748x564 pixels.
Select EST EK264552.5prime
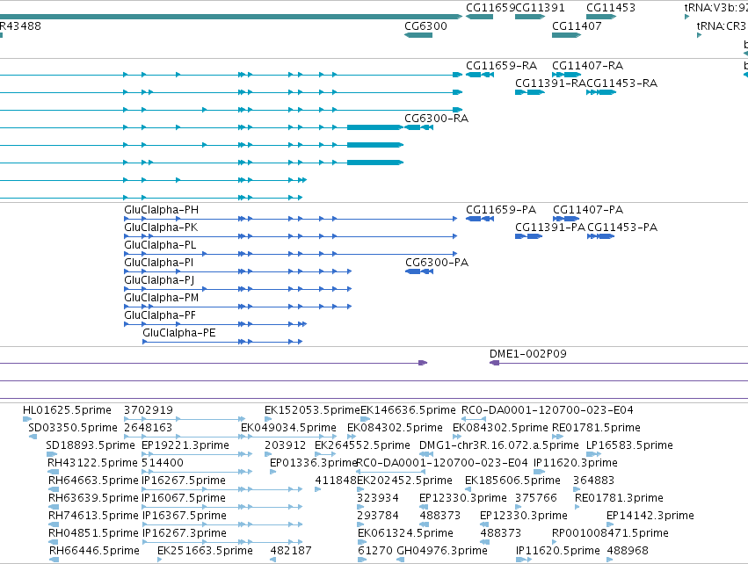(x=362, y=445)
